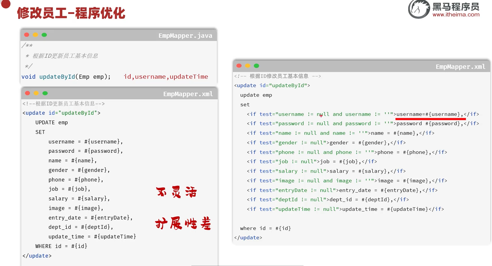Click left XML '<update id="updateById">' opening tag
This screenshot has width=492, height=266.
(x=61, y=113)
